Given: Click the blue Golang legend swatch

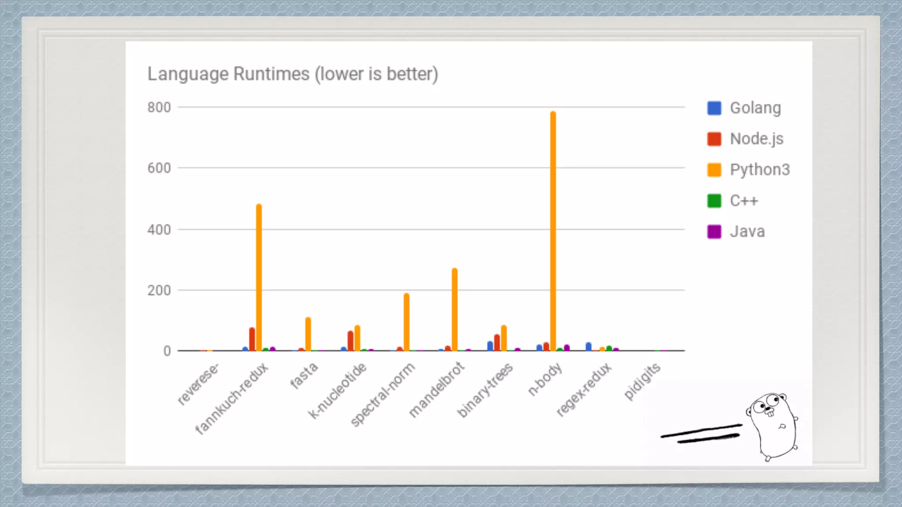Looking at the screenshot, I should (714, 108).
